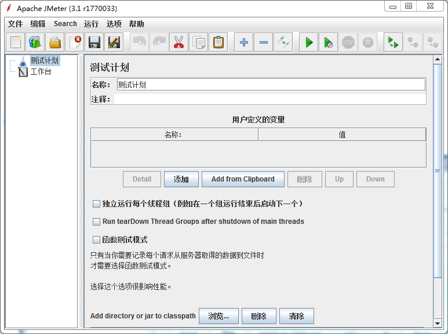
Task: Click the 浏览... classpath button
Action: pos(218,316)
